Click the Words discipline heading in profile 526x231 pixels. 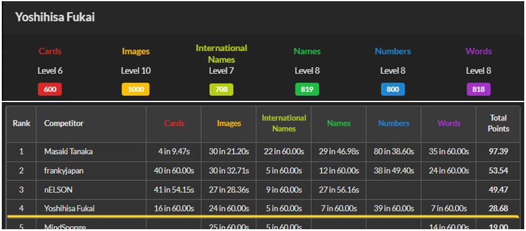click(478, 51)
